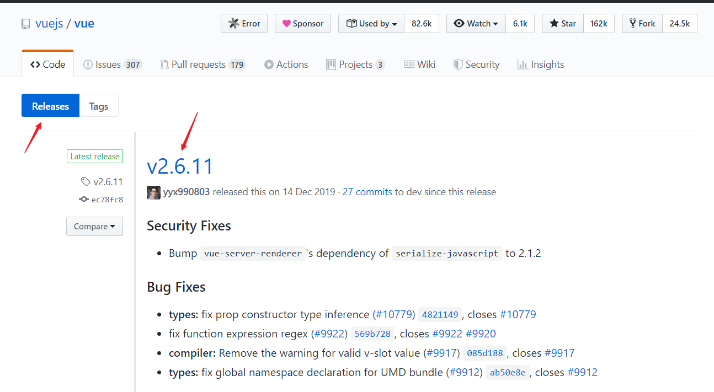
Task: Switch to the Code tab
Action: [47, 65]
